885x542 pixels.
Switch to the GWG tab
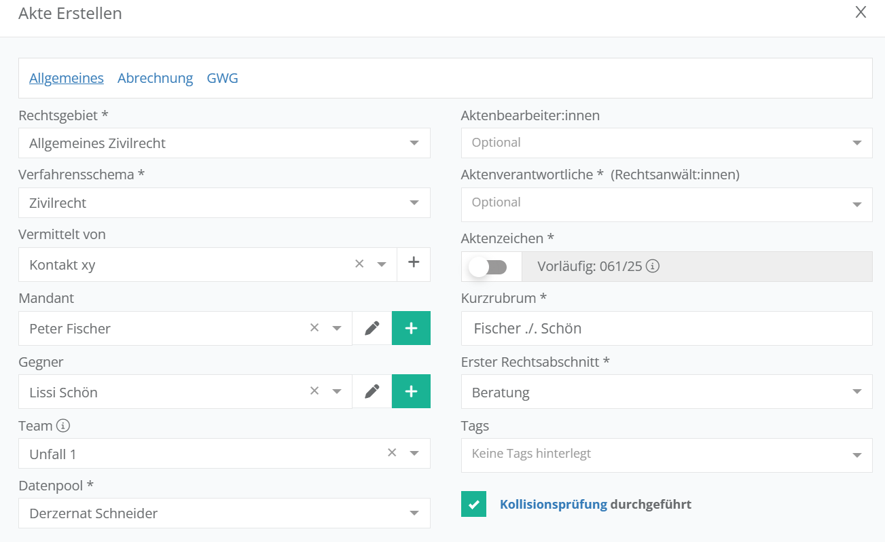coord(222,78)
